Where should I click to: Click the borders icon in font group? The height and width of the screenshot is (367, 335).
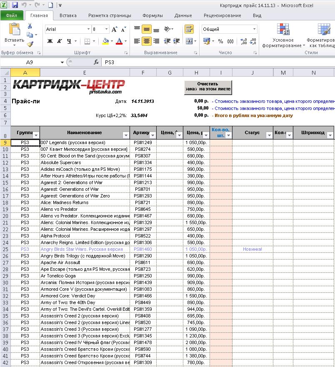click(x=87, y=41)
